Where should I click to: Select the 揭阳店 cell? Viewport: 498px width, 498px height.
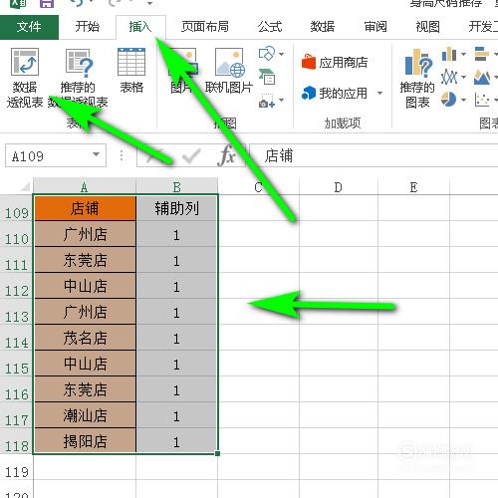tap(85, 441)
